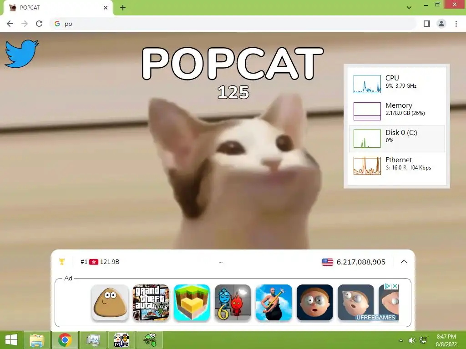Open the volume speaker icon
Screen dimensions: 466x349
[412, 340]
